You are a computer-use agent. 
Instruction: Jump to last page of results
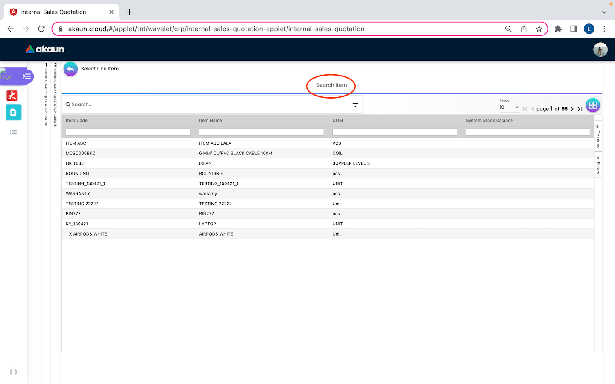click(580, 109)
